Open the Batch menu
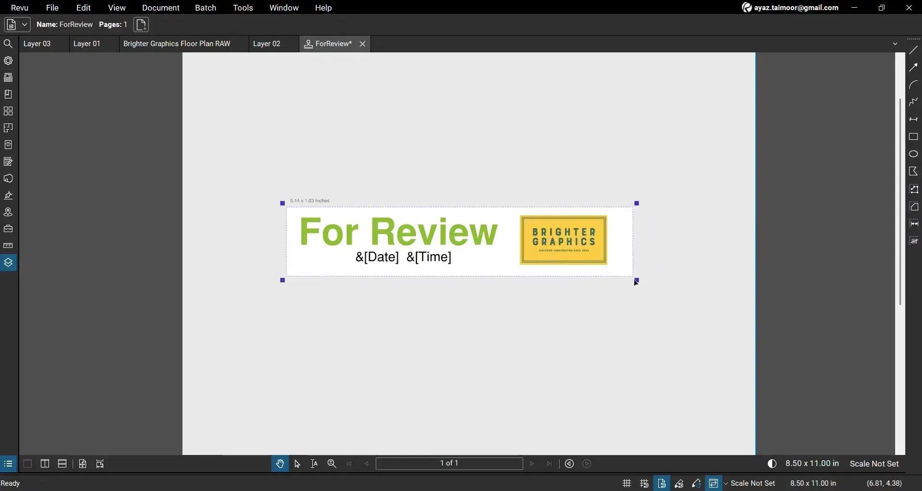Screen dimensions: 922x491 point(206,8)
